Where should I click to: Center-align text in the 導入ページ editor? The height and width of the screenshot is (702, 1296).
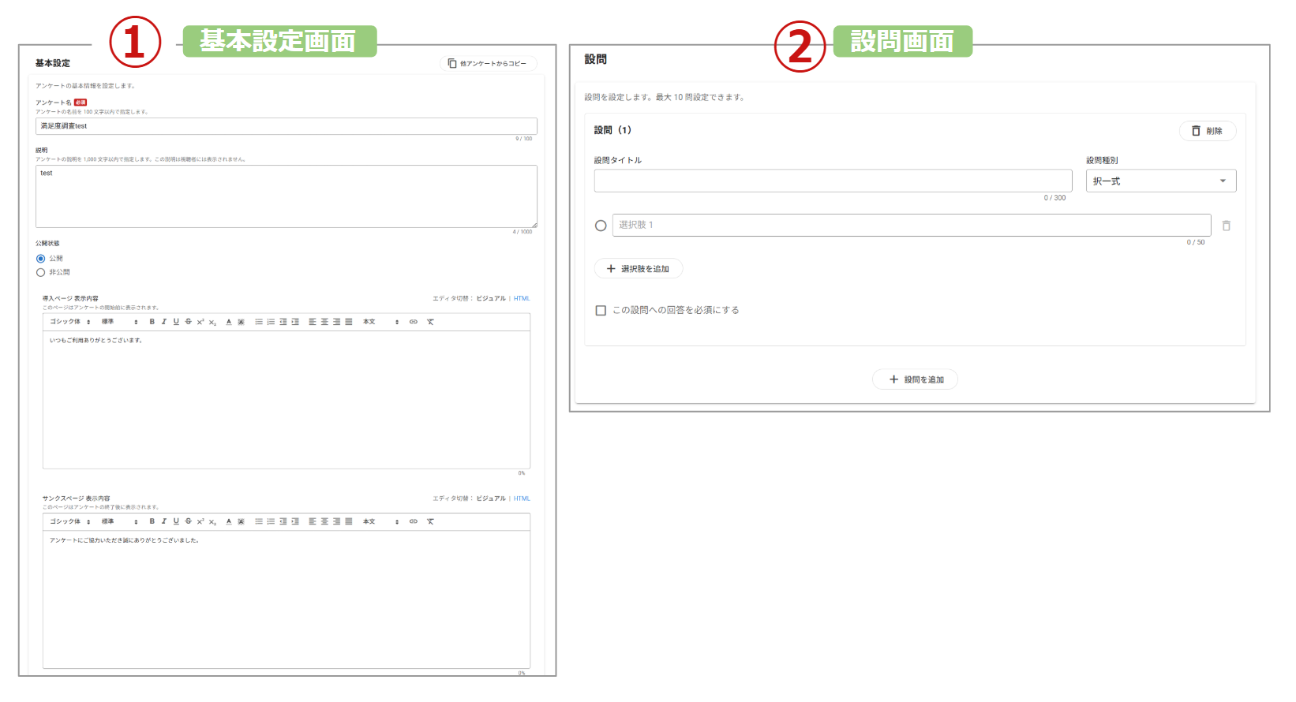coord(324,322)
